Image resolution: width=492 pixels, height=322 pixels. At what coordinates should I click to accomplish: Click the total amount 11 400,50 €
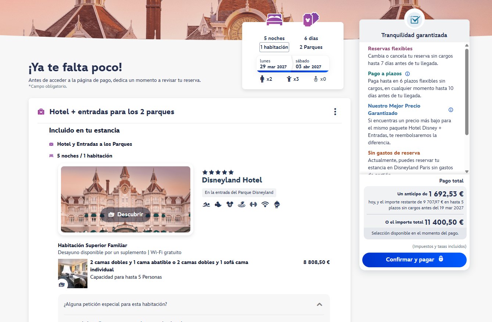pyautogui.click(x=444, y=222)
